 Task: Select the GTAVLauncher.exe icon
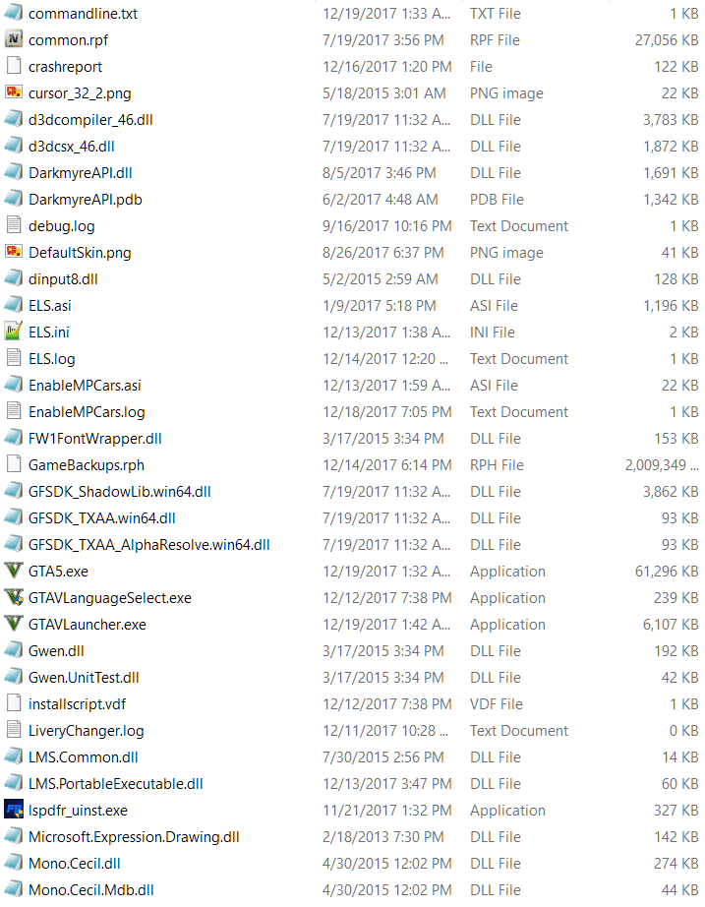14,624
